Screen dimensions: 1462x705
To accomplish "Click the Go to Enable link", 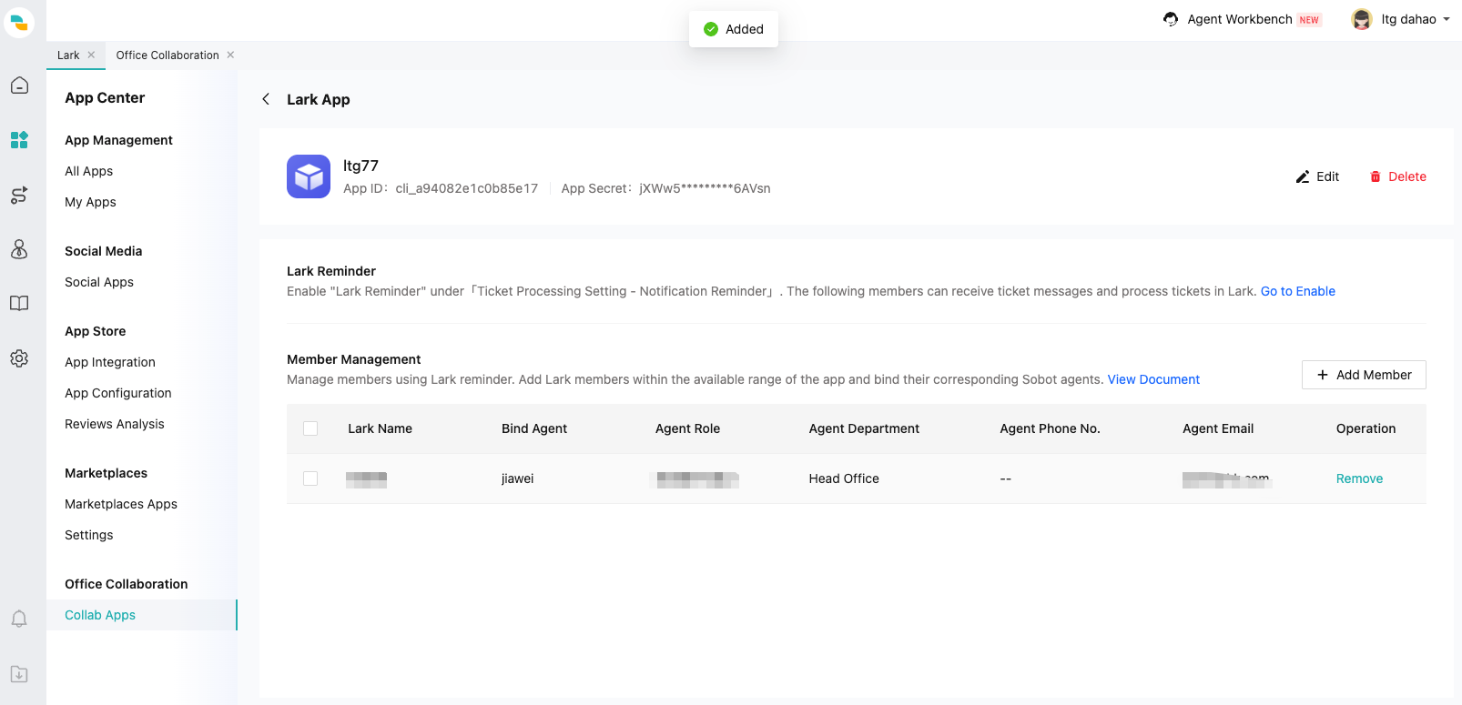I will point(1297,291).
